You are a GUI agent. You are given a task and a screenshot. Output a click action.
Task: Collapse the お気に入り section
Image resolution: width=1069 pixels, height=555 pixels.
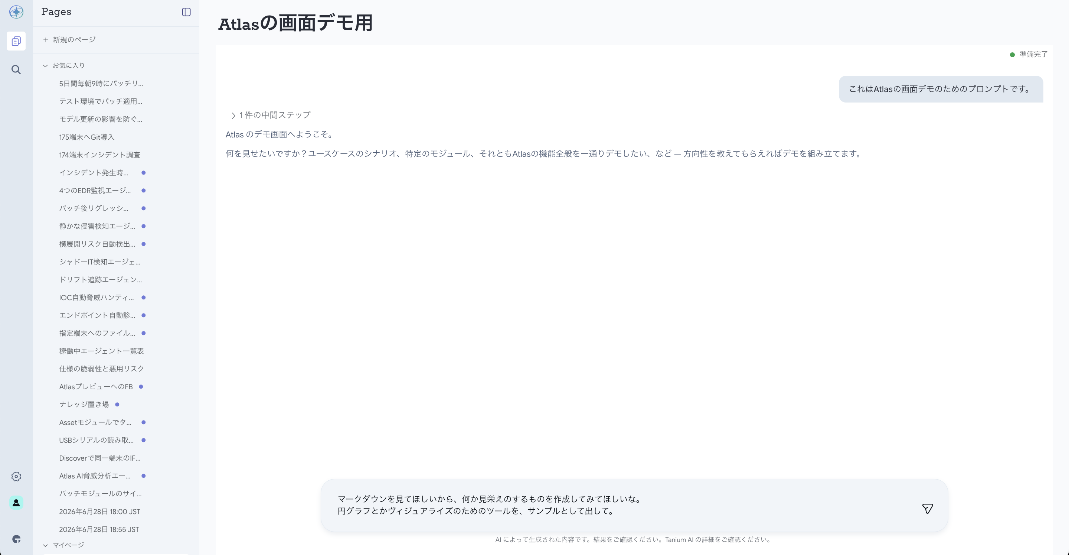tap(45, 66)
